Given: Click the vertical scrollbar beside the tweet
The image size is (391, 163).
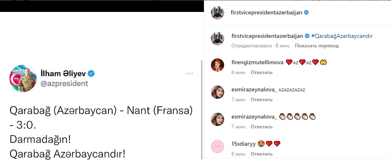Looking at the screenshot, I should (x=201, y=110).
